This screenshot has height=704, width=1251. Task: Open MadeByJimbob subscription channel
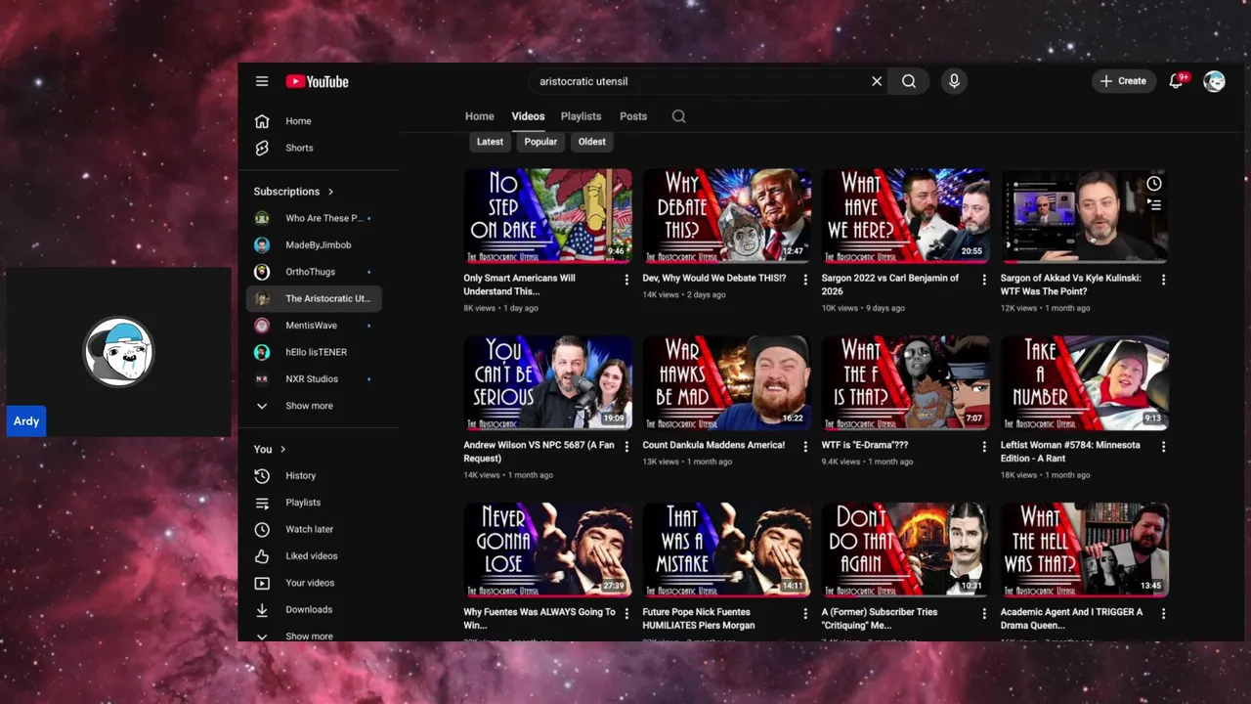point(313,244)
